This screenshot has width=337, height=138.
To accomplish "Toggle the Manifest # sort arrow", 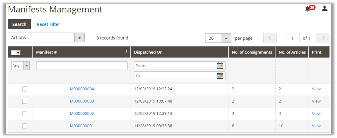I will pyautogui.click(x=126, y=52).
